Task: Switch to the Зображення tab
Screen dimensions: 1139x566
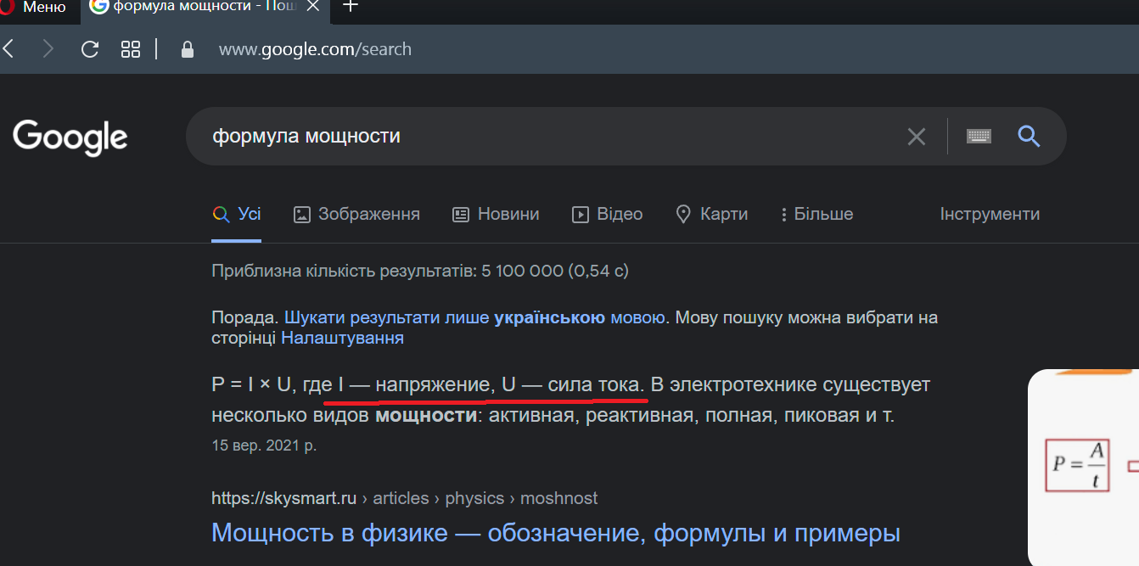Action: pyautogui.click(x=356, y=214)
